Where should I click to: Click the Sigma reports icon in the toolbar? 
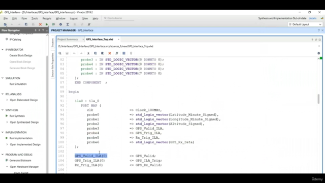[68, 24]
